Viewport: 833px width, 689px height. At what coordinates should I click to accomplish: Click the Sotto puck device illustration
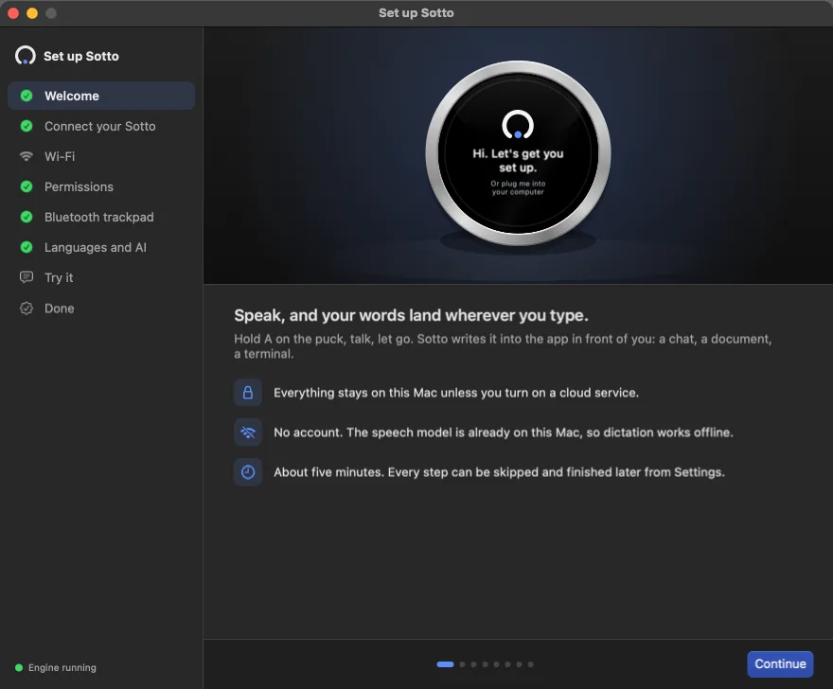click(518, 153)
